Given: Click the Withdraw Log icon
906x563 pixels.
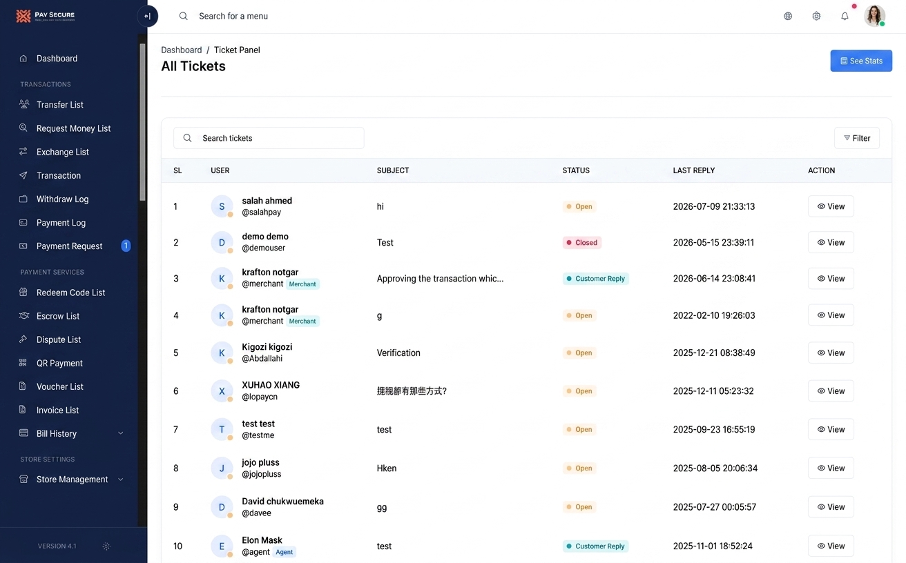Looking at the screenshot, I should click(x=23, y=199).
